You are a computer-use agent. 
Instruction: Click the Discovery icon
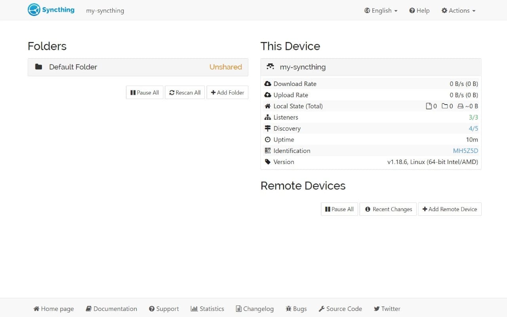268,128
